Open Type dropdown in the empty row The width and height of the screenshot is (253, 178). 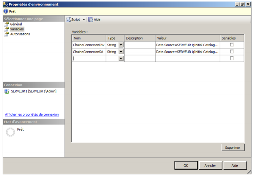(121, 58)
